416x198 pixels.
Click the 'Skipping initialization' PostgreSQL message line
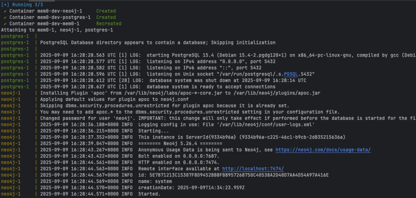tap(138, 42)
